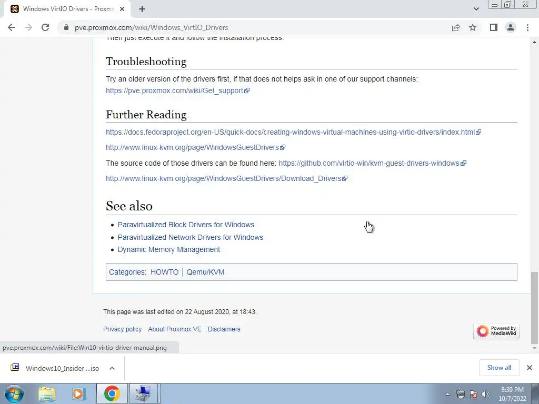The image size is (539, 404).
Task: Click the Powered by MediaWiki badge
Action: [x=496, y=331]
